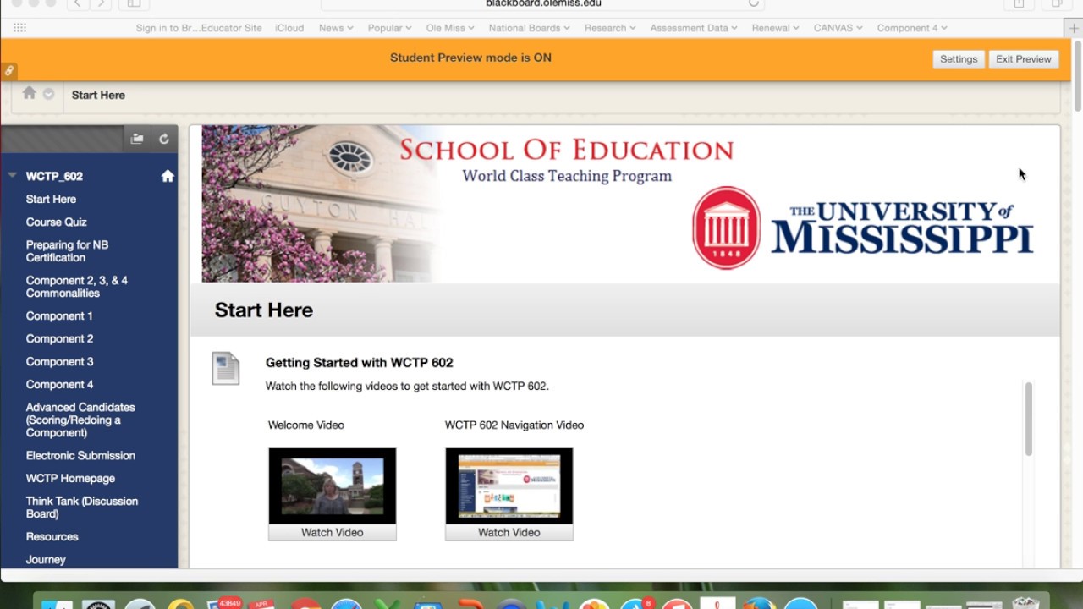Open Start Here in the course menu
The image size is (1083, 609).
pyautogui.click(x=51, y=199)
